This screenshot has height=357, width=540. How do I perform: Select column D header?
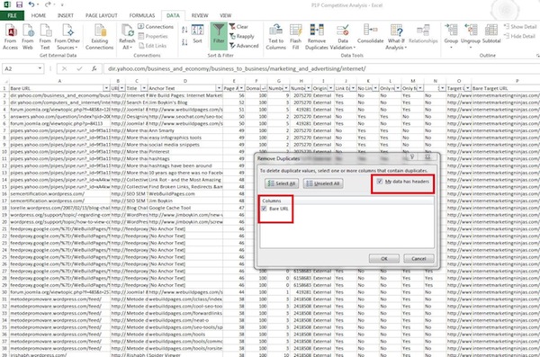point(185,81)
